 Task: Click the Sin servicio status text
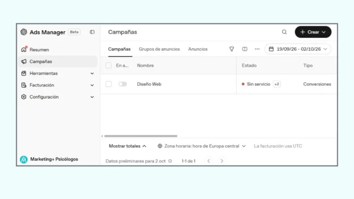tap(258, 84)
